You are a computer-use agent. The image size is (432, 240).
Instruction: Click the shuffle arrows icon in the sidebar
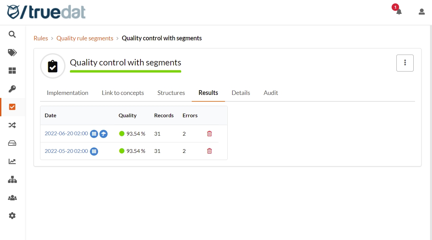click(x=12, y=125)
